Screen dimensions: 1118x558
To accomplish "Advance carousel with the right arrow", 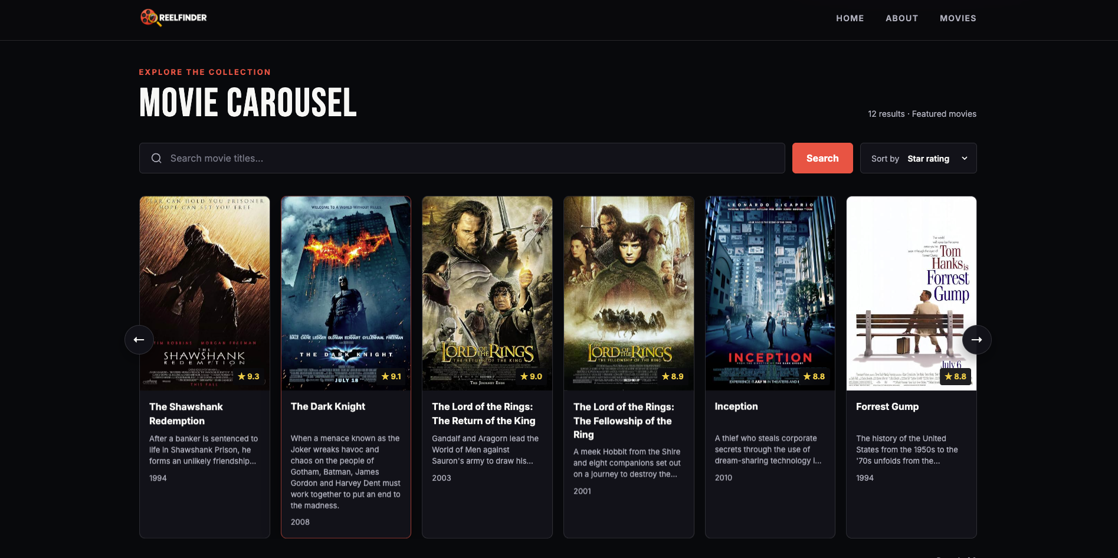I will (976, 340).
